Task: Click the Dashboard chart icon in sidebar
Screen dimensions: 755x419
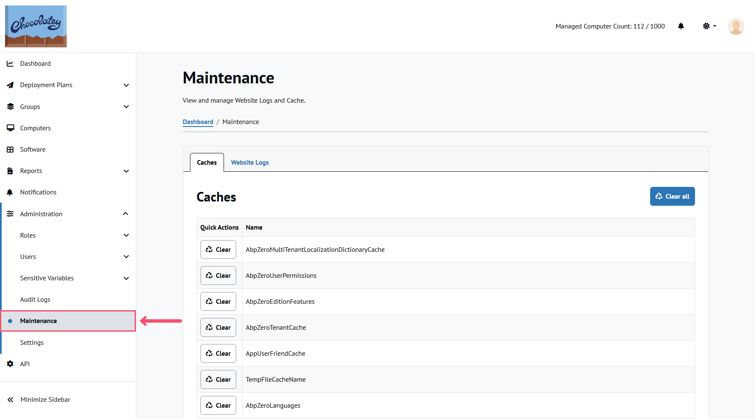Action: (x=10, y=64)
